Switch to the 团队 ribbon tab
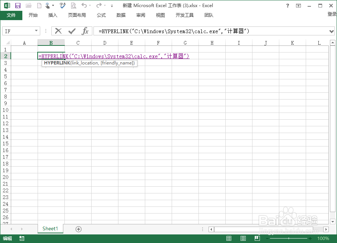 click(209, 15)
